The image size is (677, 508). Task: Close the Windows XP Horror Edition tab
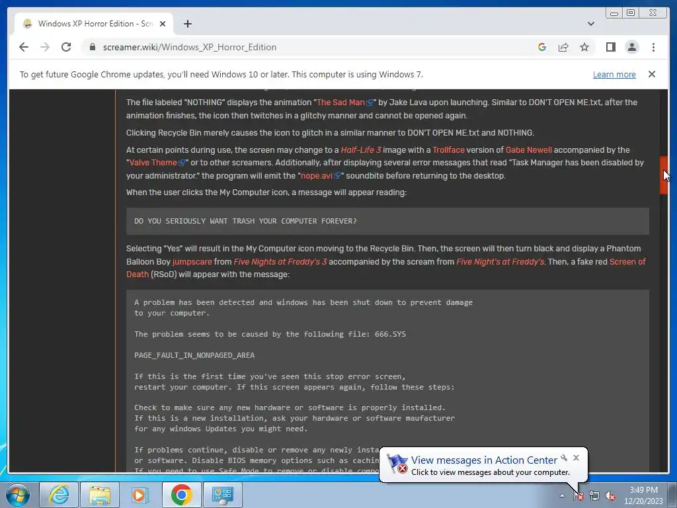[x=163, y=24]
